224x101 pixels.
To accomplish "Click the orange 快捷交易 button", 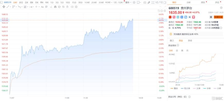I will [218, 17].
